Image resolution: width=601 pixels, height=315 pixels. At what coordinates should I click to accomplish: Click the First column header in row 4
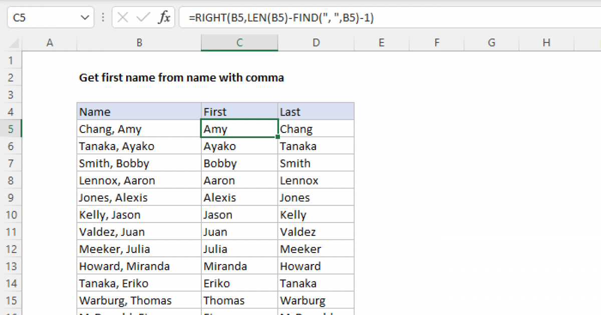pos(239,111)
